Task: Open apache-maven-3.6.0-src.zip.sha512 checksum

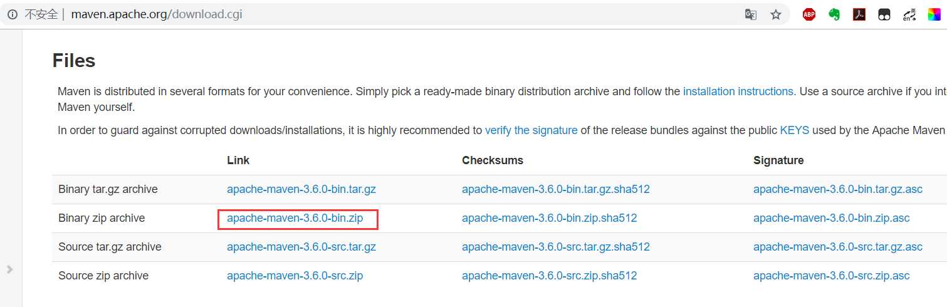Action: pyautogui.click(x=550, y=276)
